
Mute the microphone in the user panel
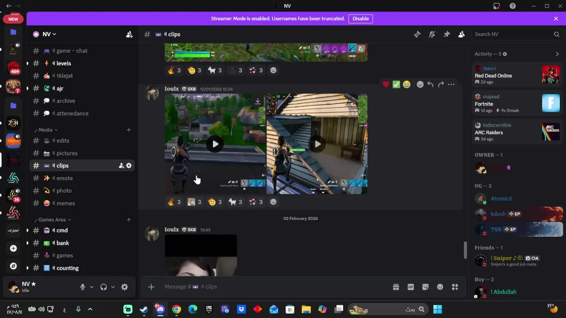82,287
